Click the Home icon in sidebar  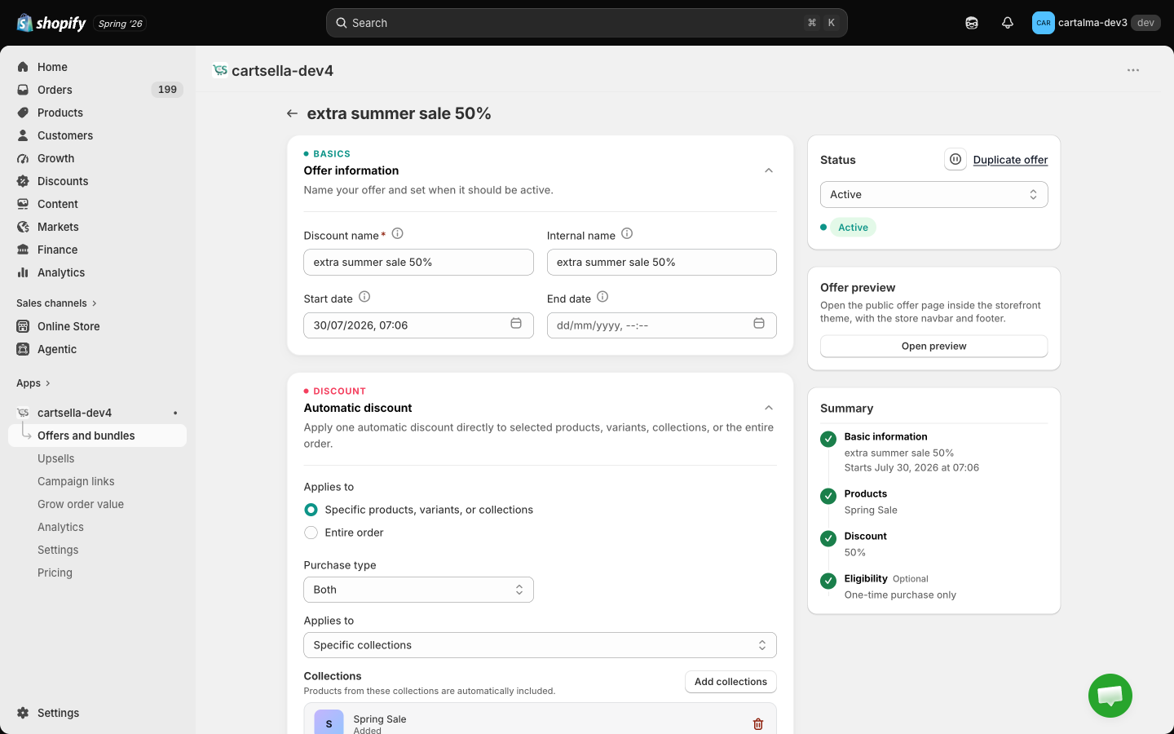click(x=23, y=67)
